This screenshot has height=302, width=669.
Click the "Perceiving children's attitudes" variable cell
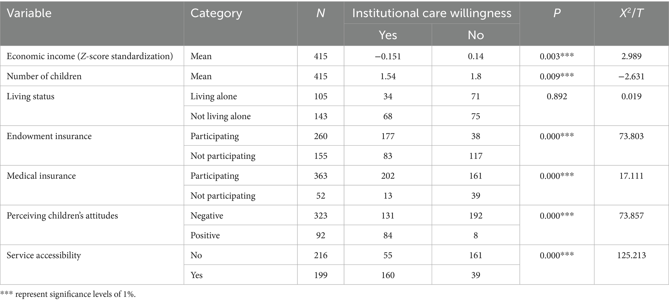click(62, 216)
